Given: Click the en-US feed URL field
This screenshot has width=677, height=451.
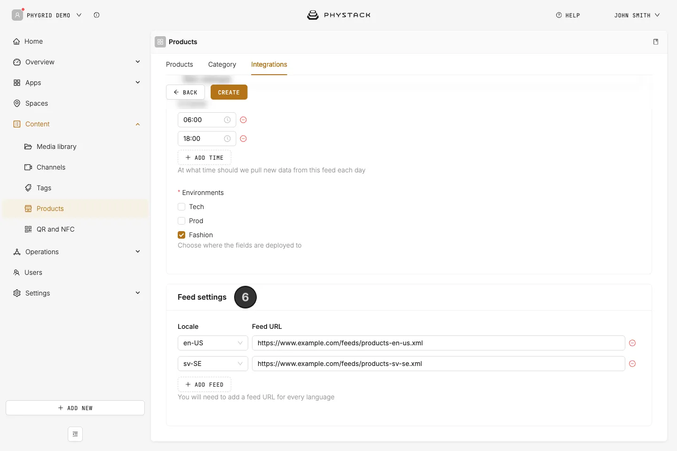Looking at the screenshot, I should pyautogui.click(x=438, y=343).
